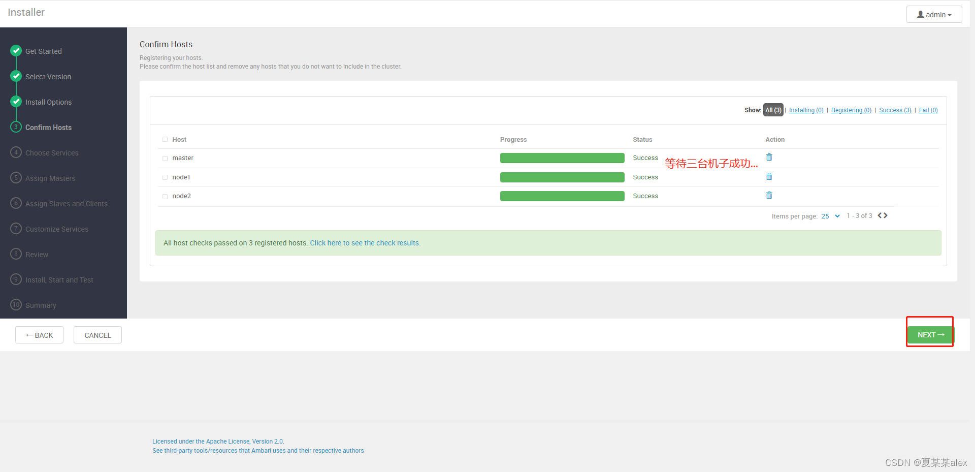Click step 3 circle for Confirm Hosts
The image size is (975, 472).
click(x=16, y=127)
